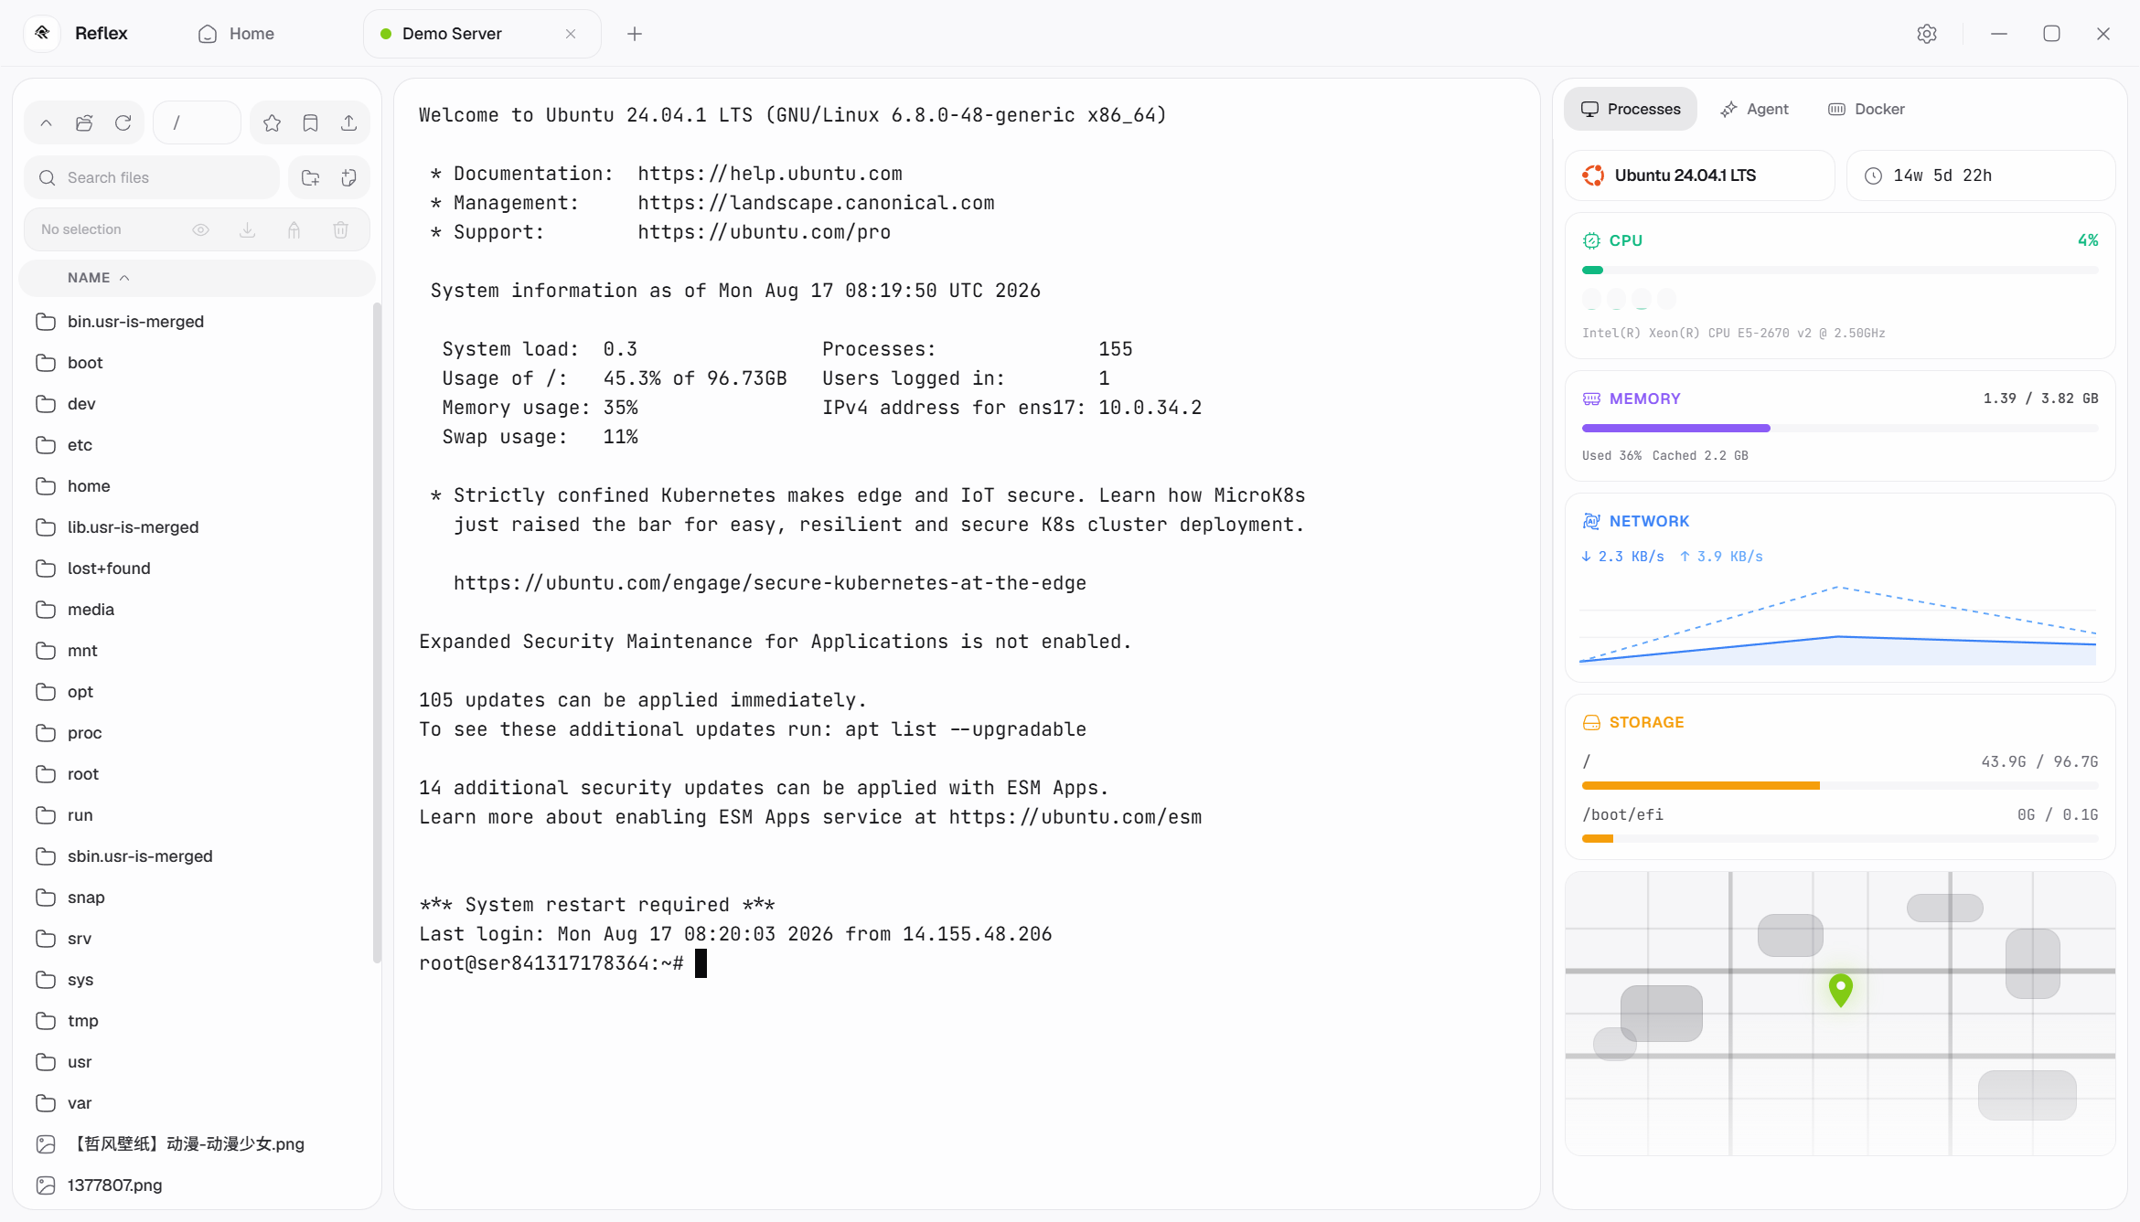Viewport: 2140px width, 1222px height.
Task: Open the var folder
Action: (x=197, y=1103)
